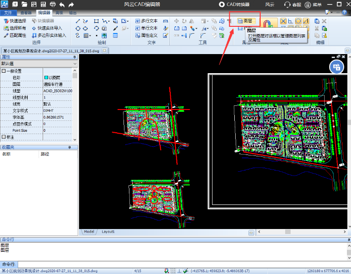This screenshot has height=274, width=351.
Task: Click the 多行文本 multiline text tool
Action: (146, 21)
